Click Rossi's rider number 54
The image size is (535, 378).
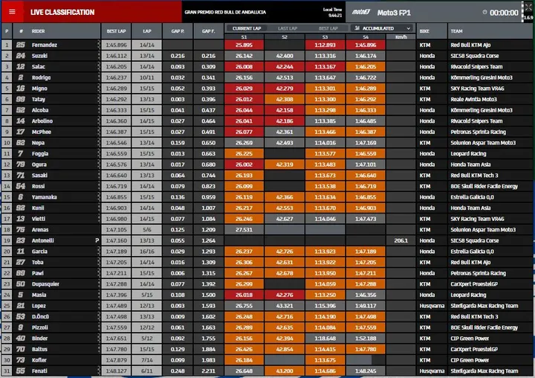click(21, 186)
